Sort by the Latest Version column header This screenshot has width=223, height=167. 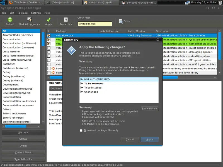pyautogui.click(x=141, y=31)
